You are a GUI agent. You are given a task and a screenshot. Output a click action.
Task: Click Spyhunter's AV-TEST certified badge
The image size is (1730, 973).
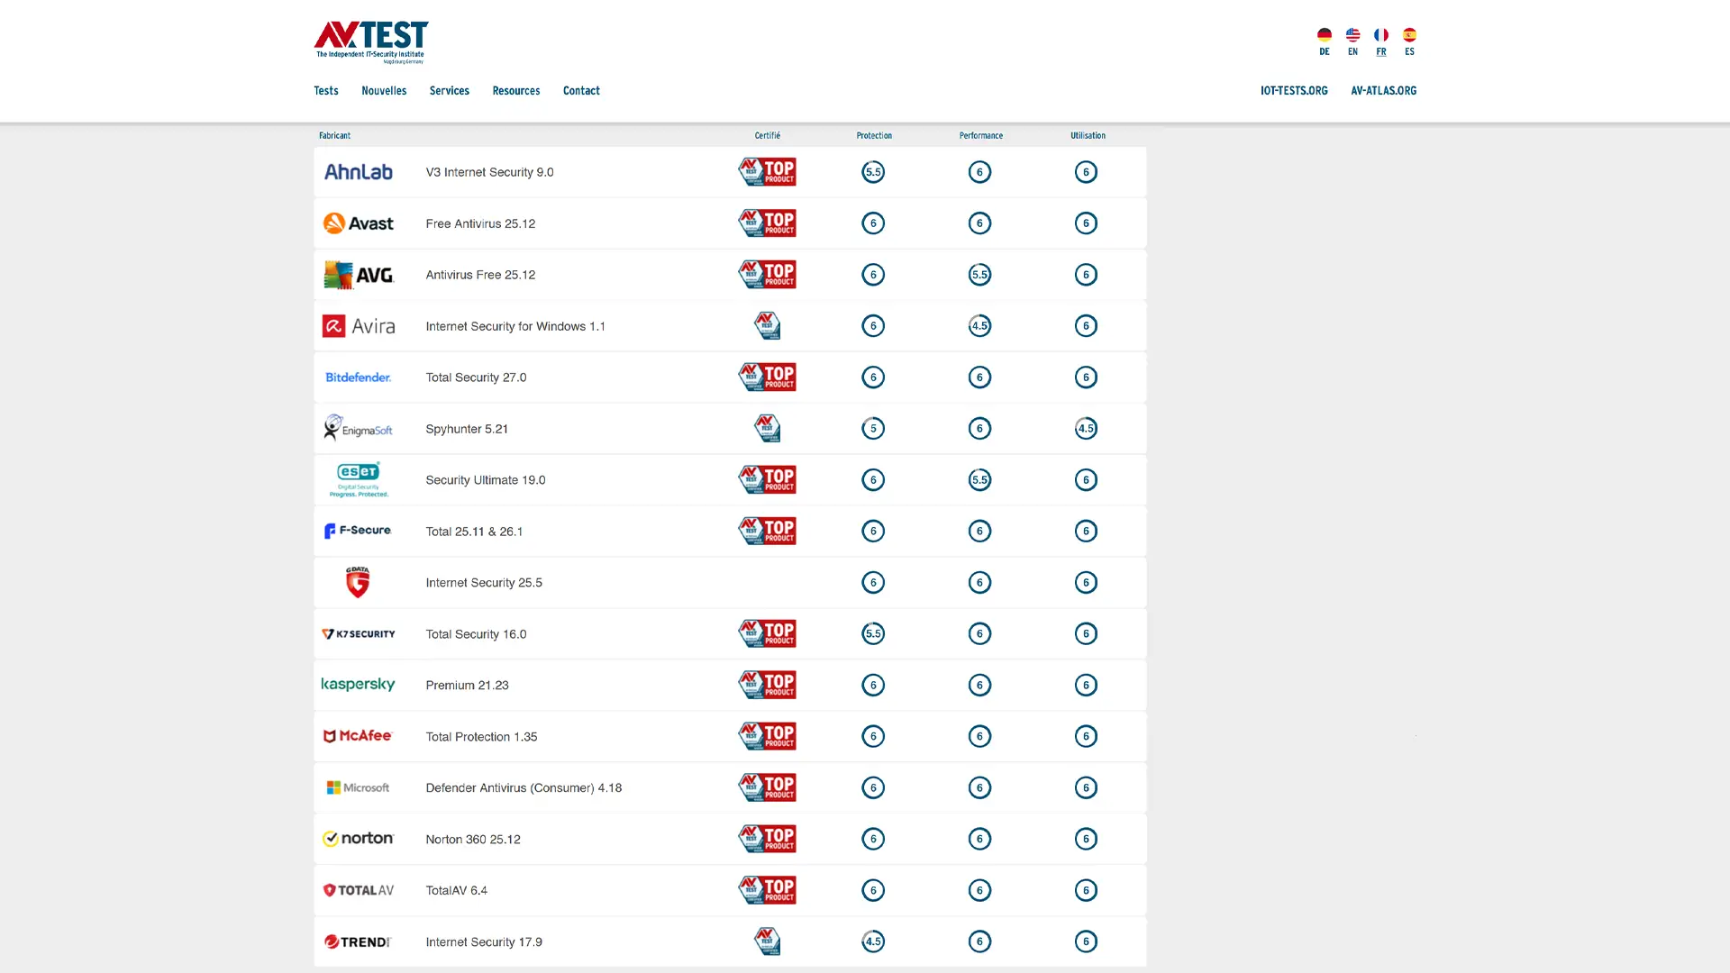[767, 429]
